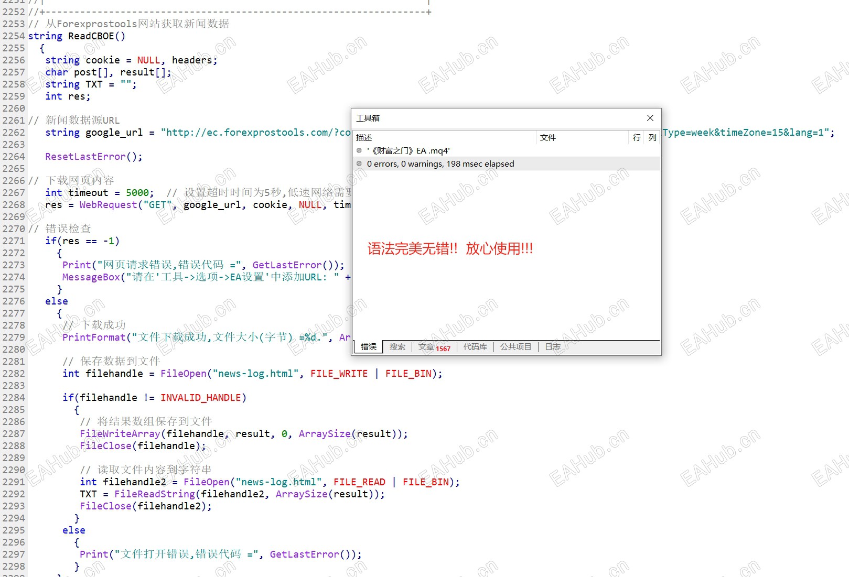Screen dimensions: 849x577
Task: Click the 'TXT = FileReadString' line
Action: pos(232,494)
